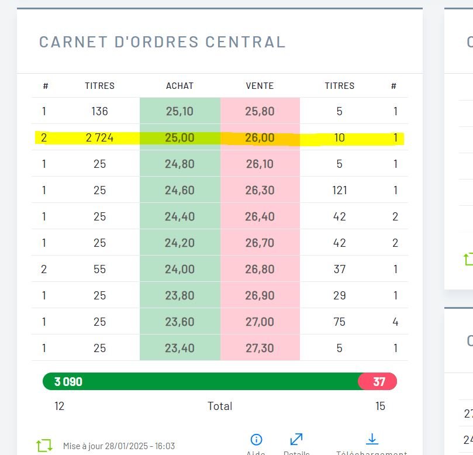Select the highlighted sell price 26,00
The image size is (473, 455).
tap(260, 138)
